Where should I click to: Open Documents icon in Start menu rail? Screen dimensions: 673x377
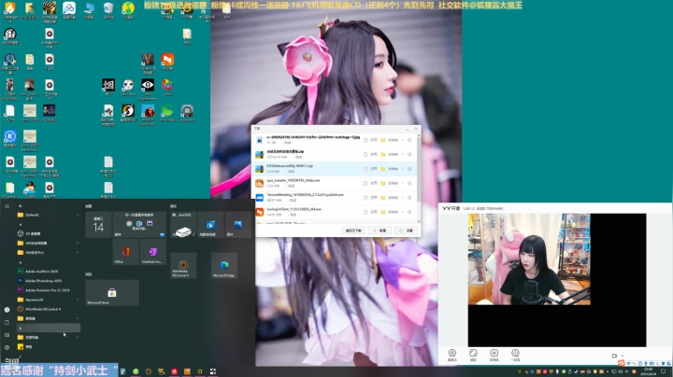click(7, 322)
